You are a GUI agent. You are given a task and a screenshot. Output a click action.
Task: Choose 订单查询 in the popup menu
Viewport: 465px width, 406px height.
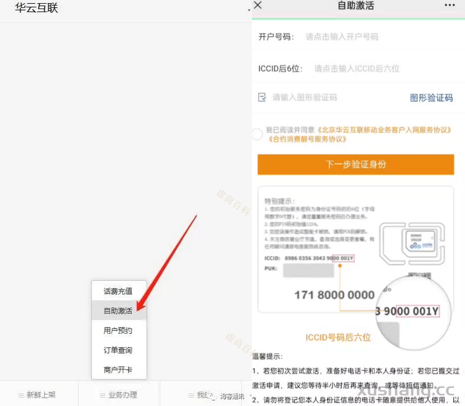point(118,350)
